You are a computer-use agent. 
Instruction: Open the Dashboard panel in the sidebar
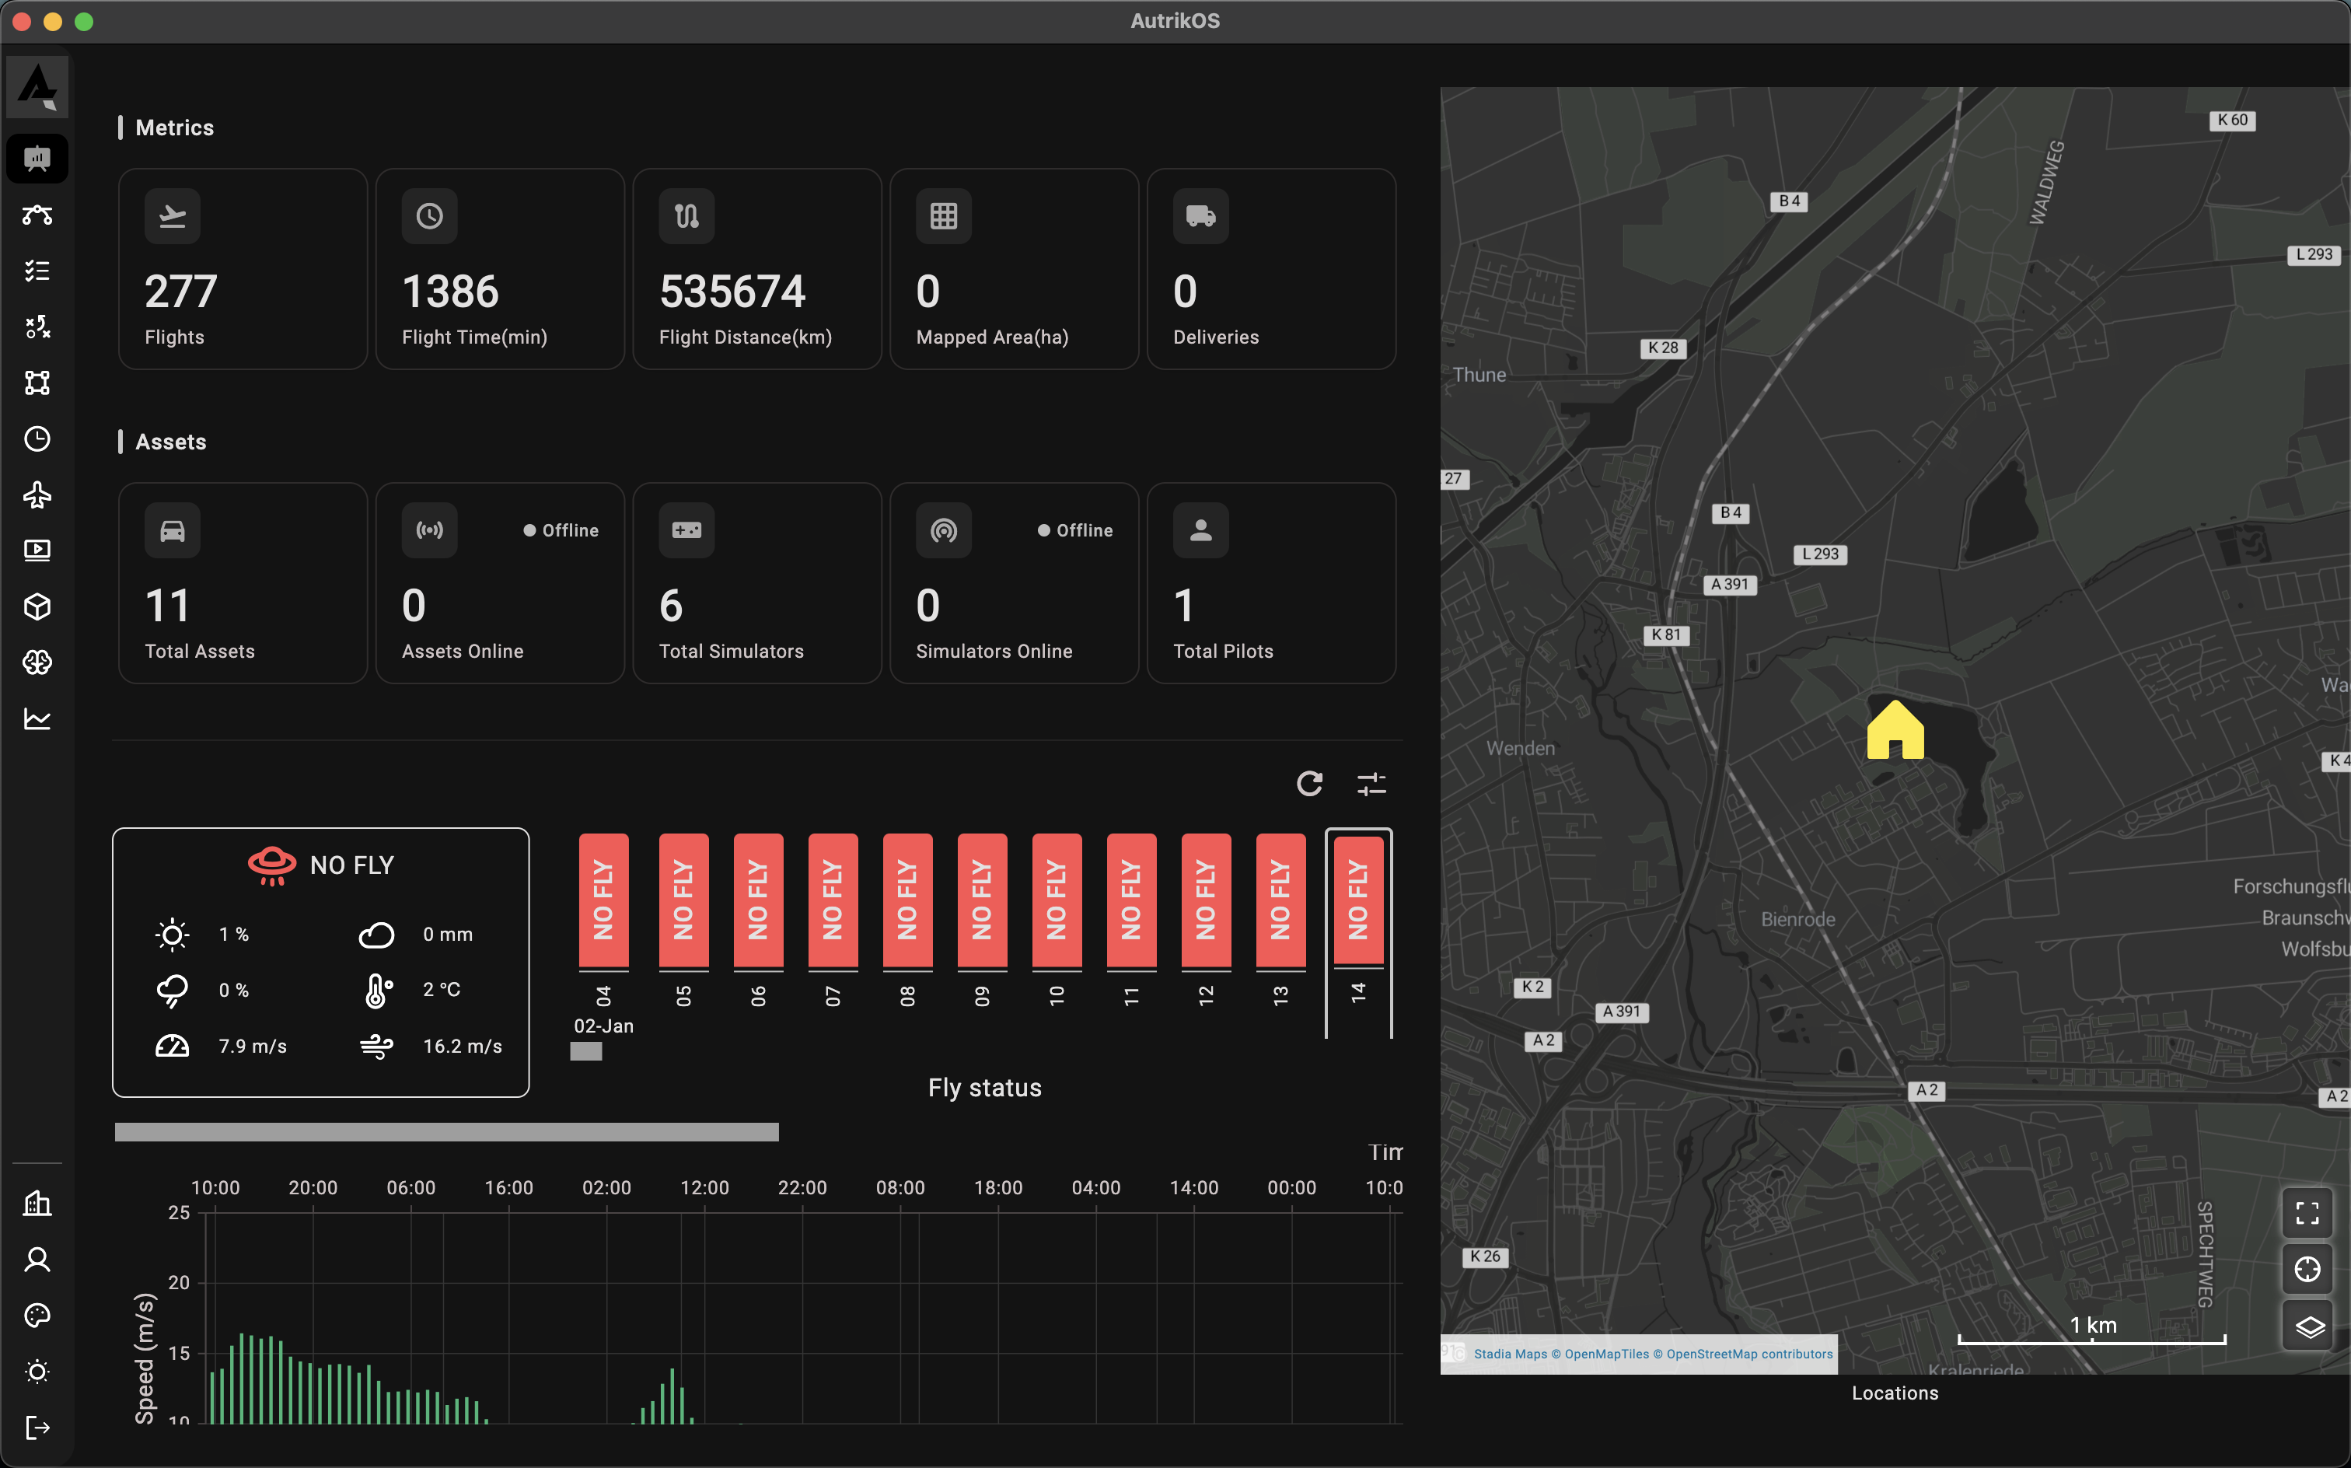pos(37,157)
